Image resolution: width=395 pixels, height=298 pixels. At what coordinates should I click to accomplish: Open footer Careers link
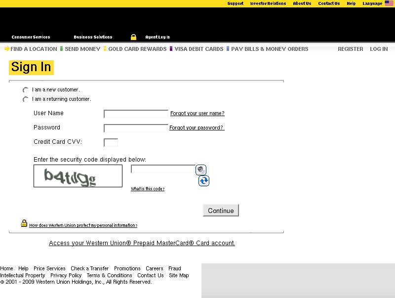coord(155,268)
